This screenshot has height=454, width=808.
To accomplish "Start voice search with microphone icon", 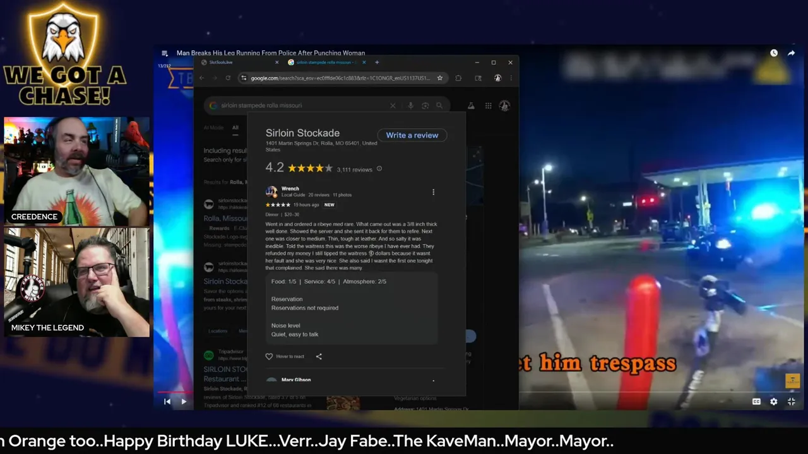I will click(410, 105).
